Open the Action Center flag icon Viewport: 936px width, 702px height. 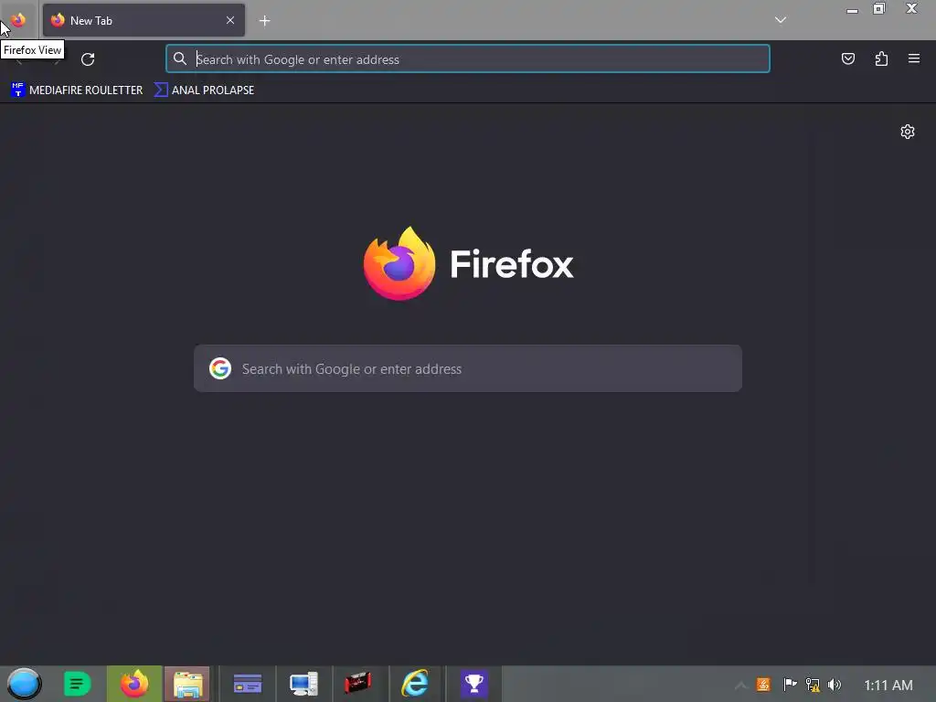point(790,685)
